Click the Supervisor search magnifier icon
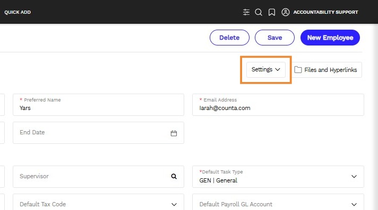378x210 pixels. coord(174,176)
